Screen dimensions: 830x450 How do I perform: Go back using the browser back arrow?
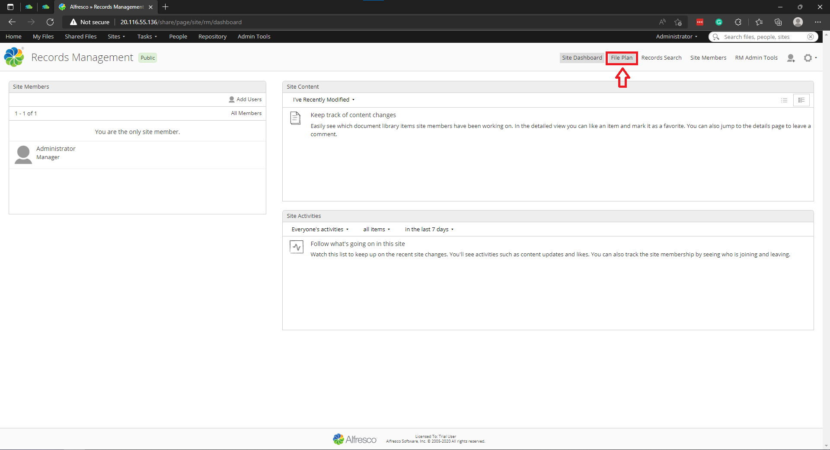[x=12, y=22]
